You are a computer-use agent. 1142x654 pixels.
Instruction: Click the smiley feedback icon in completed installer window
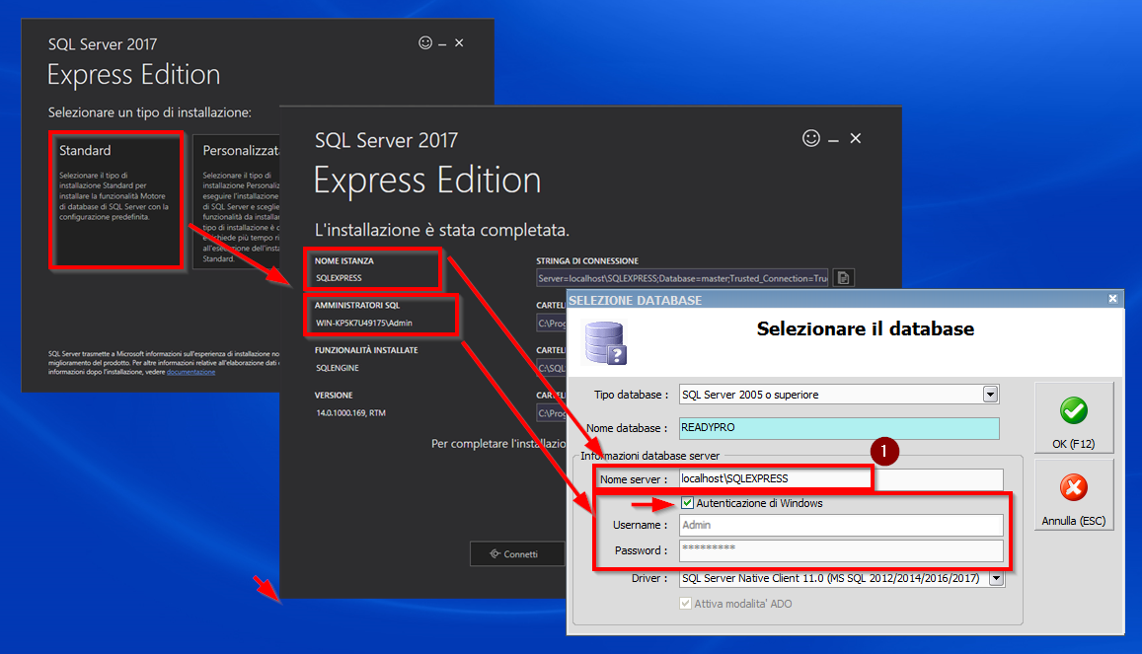click(810, 138)
